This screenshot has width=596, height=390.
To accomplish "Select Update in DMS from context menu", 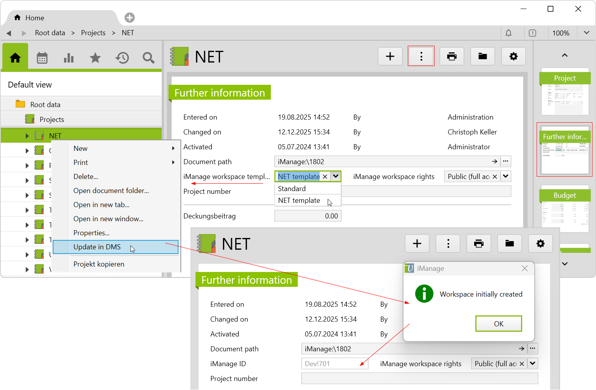I will click(97, 247).
